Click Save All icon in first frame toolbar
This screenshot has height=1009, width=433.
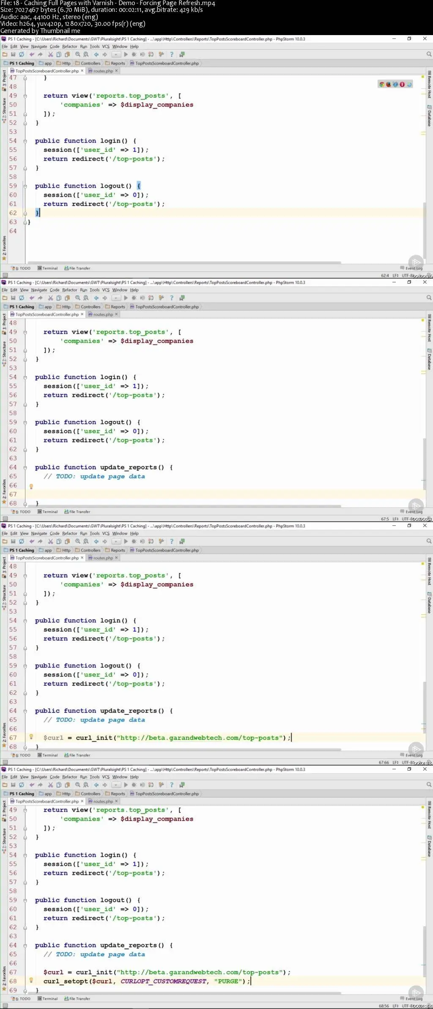(13, 55)
